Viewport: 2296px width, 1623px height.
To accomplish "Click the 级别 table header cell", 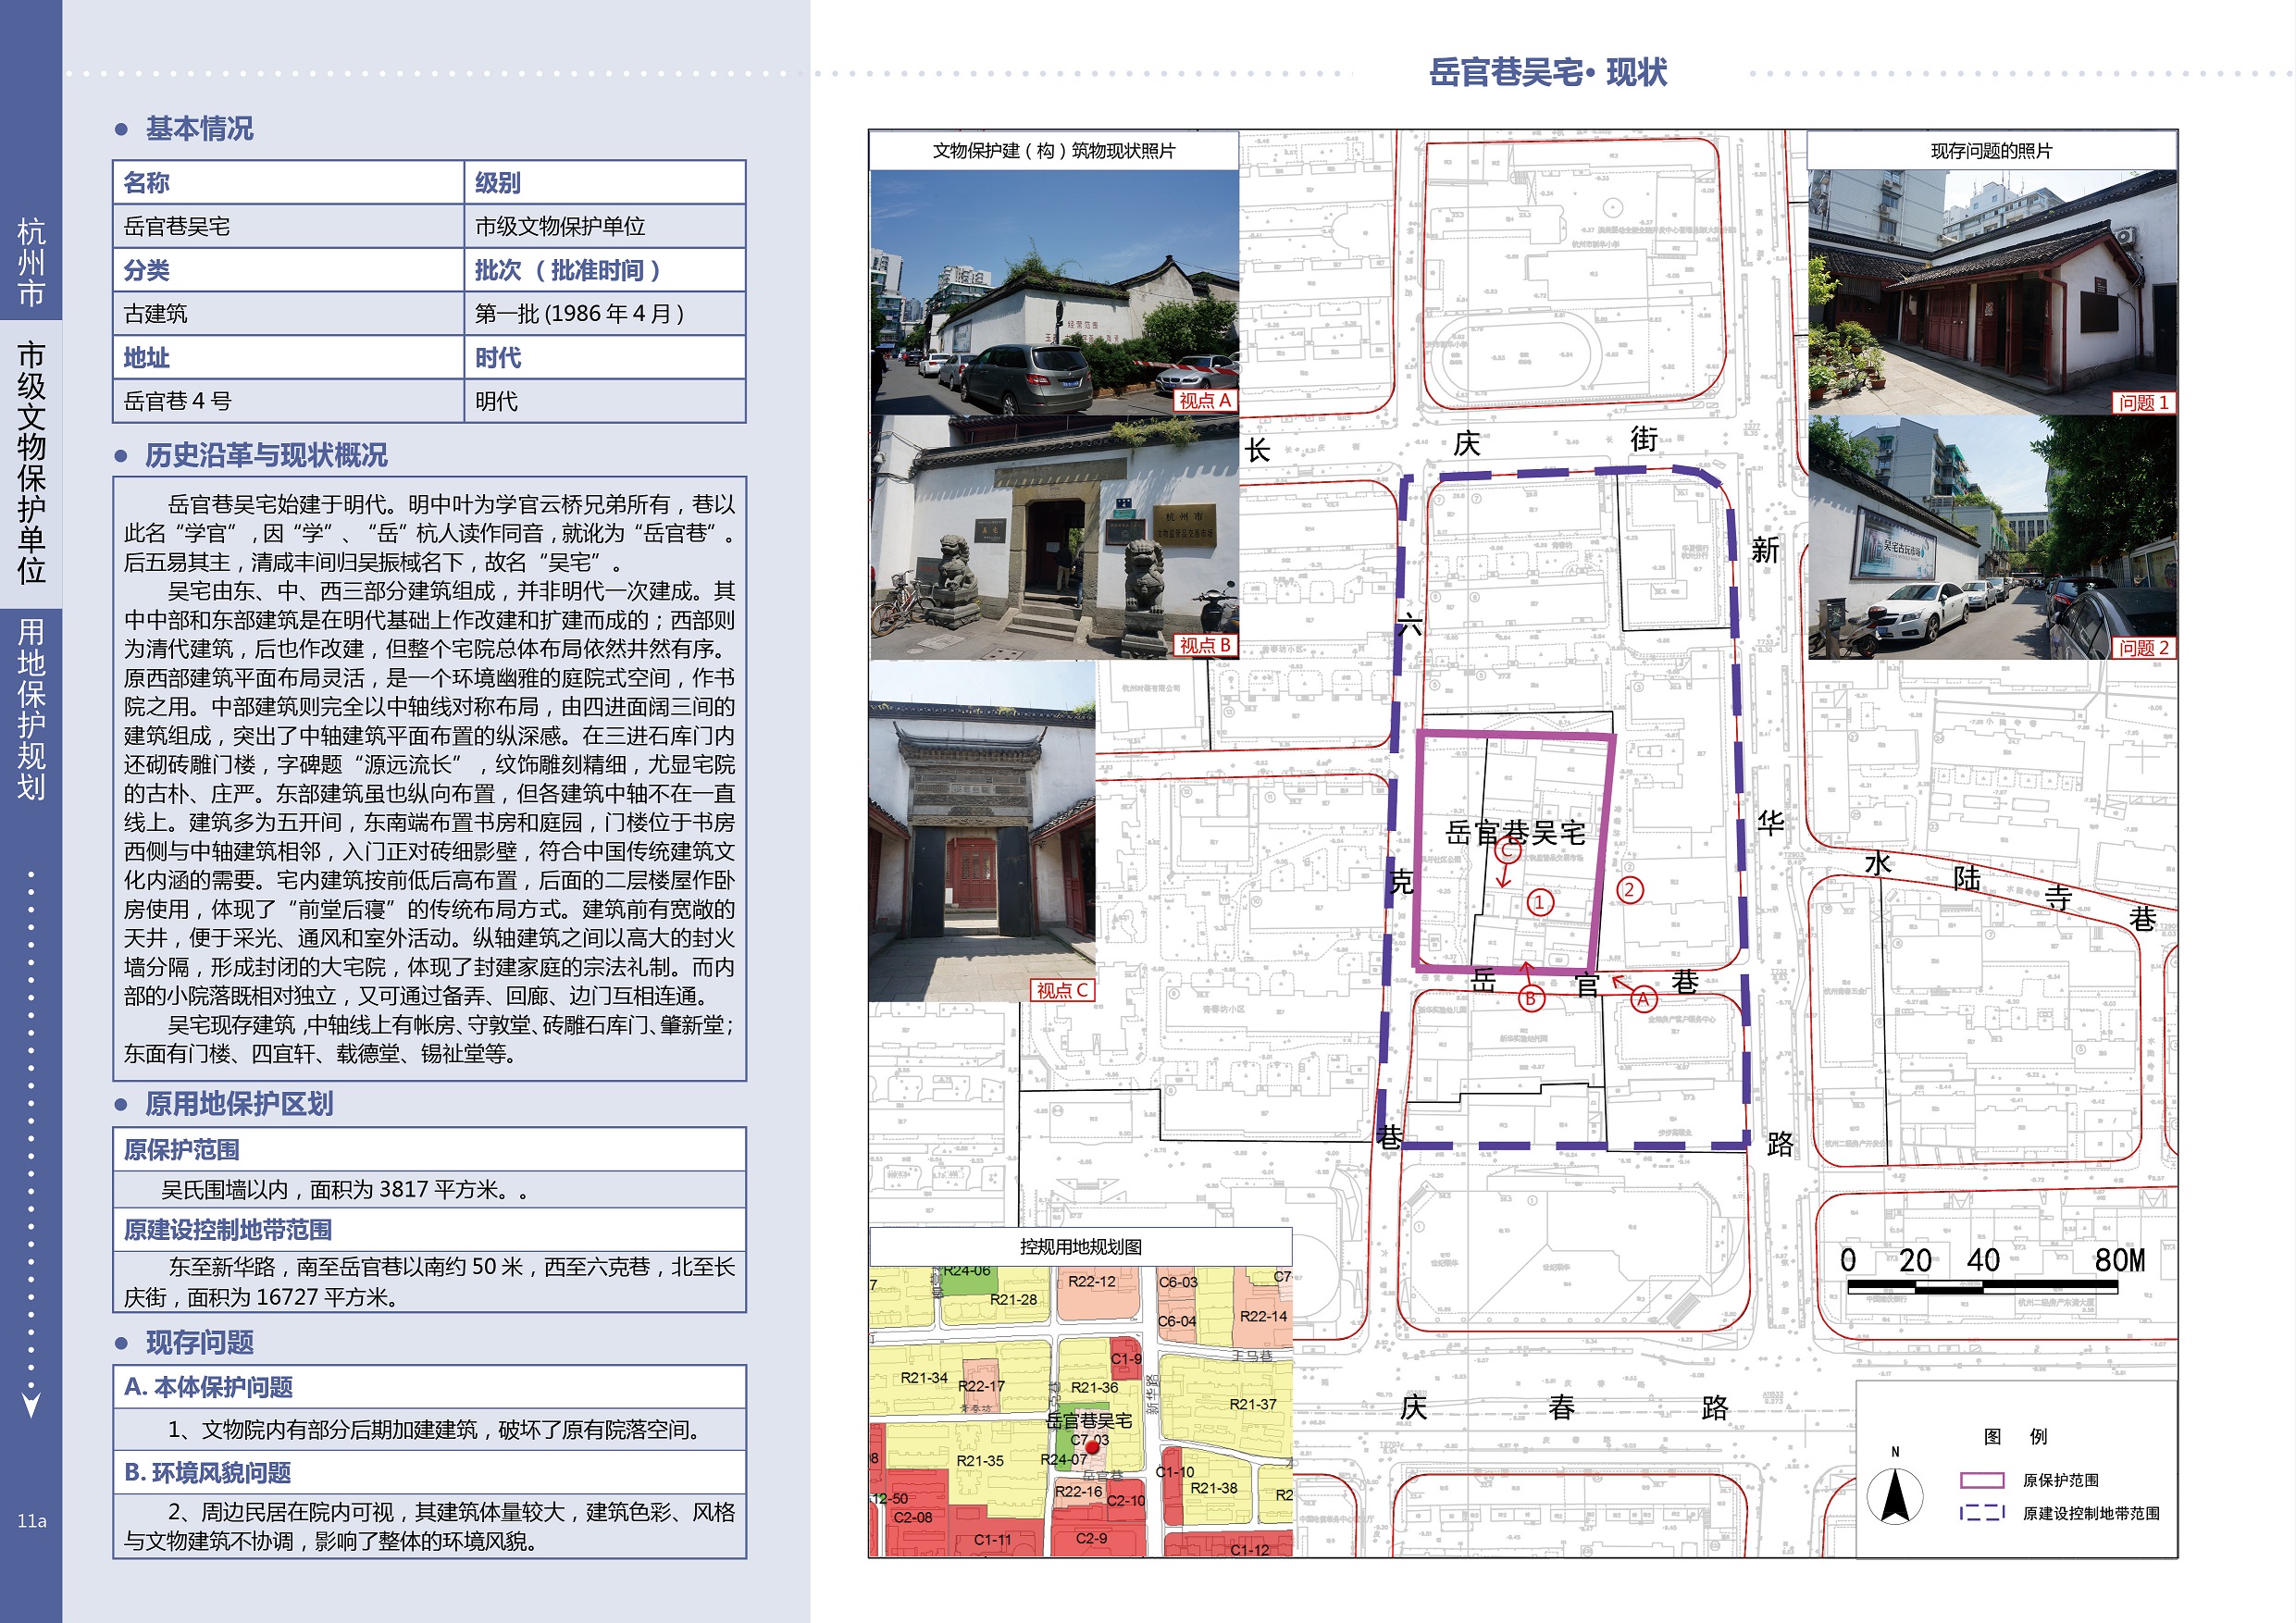I will pos(605,183).
